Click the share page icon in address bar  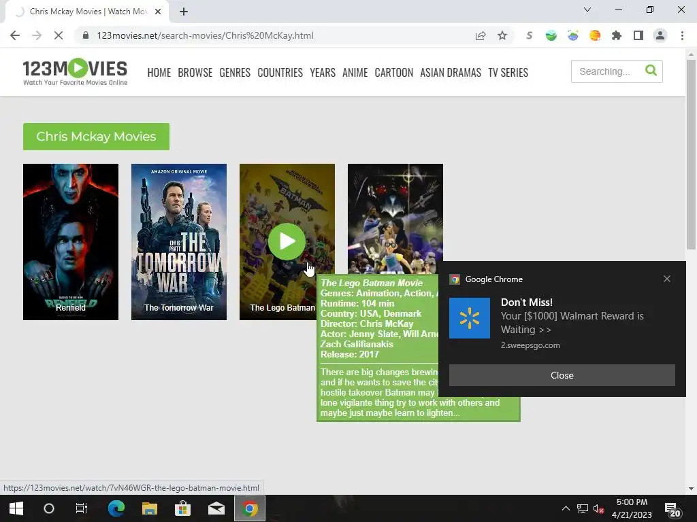click(480, 35)
